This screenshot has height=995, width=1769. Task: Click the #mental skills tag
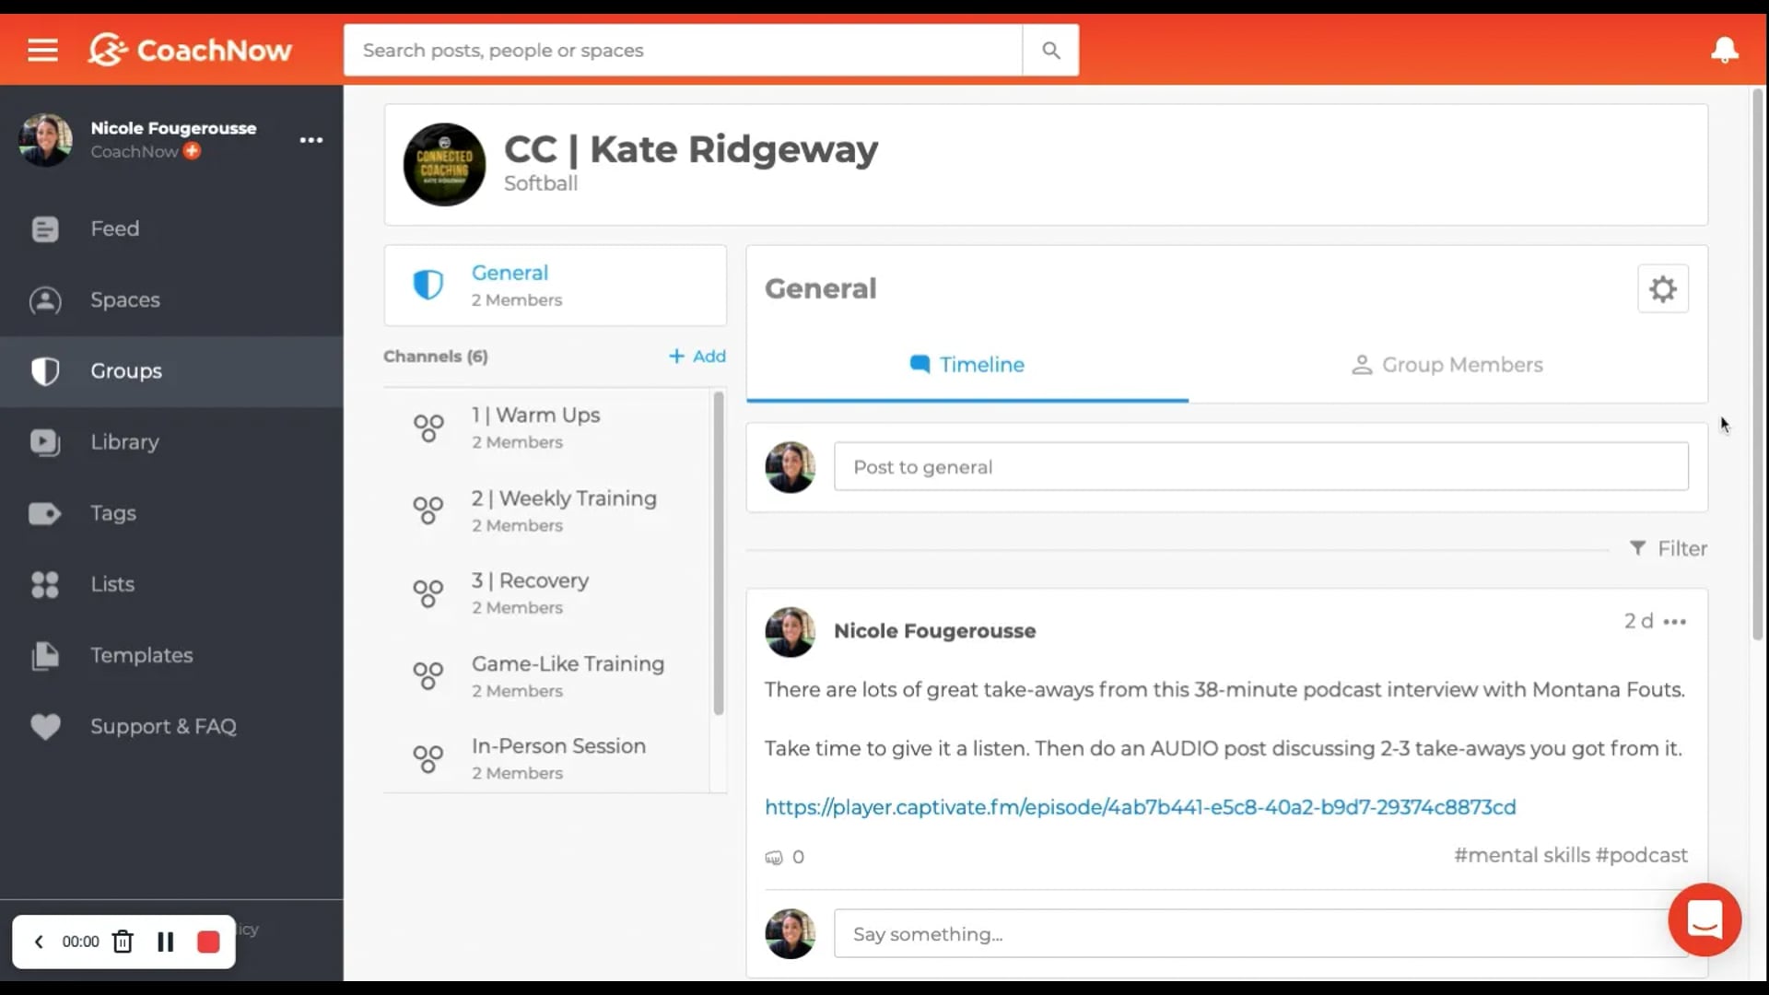[1521, 856]
